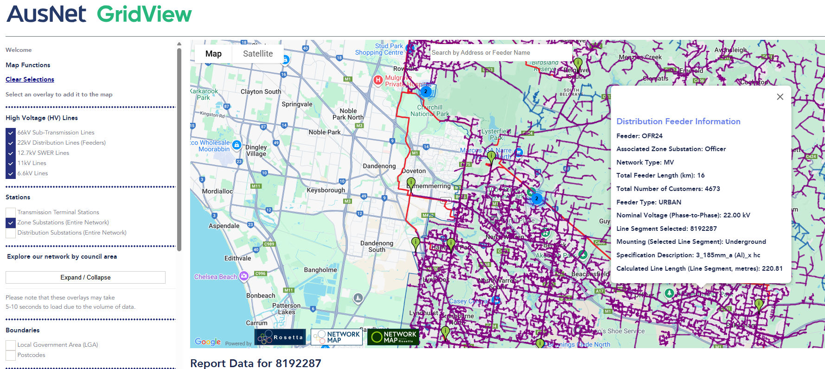Click the green zone substation pin near Doveton
Screen dimensions: 825x369
click(411, 183)
